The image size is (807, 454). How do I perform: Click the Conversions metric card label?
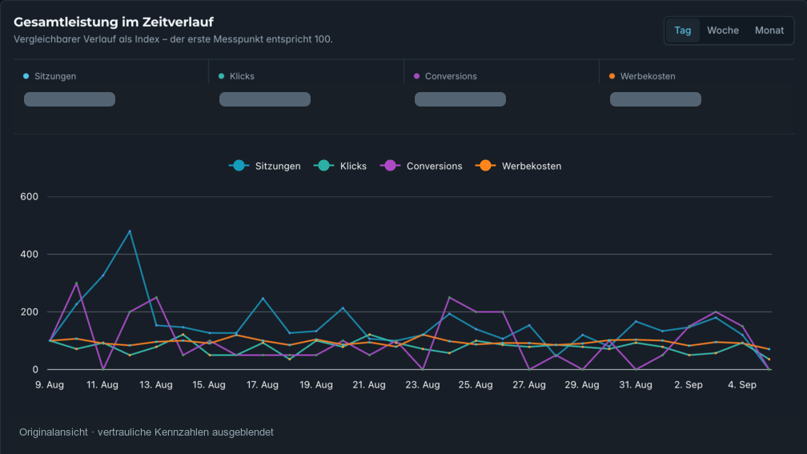click(x=451, y=76)
